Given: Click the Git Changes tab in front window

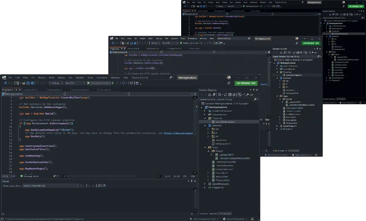Looking at the screenshot, I should tap(225, 214).
